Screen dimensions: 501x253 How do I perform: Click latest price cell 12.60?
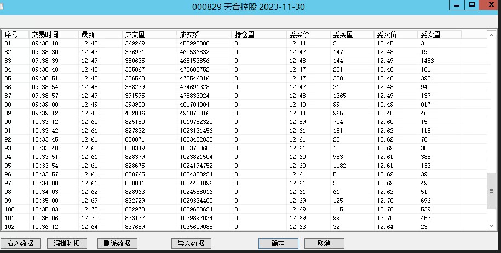coord(89,122)
